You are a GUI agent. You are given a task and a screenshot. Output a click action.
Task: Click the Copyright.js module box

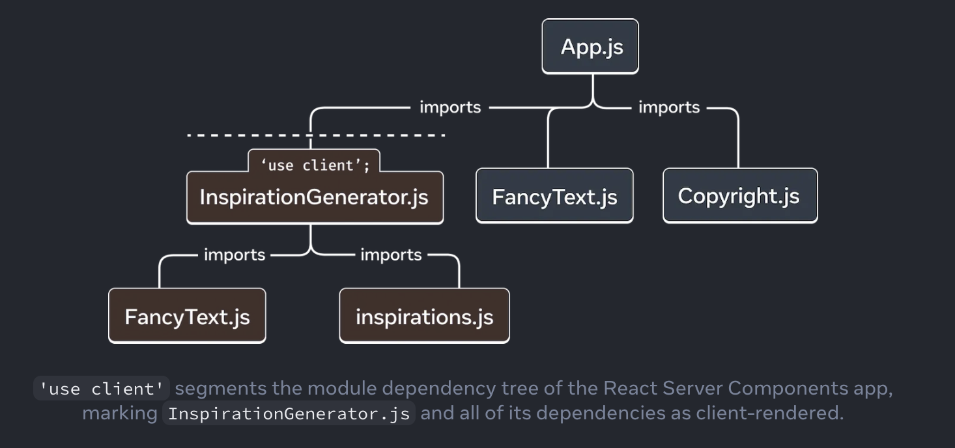point(739,195)
